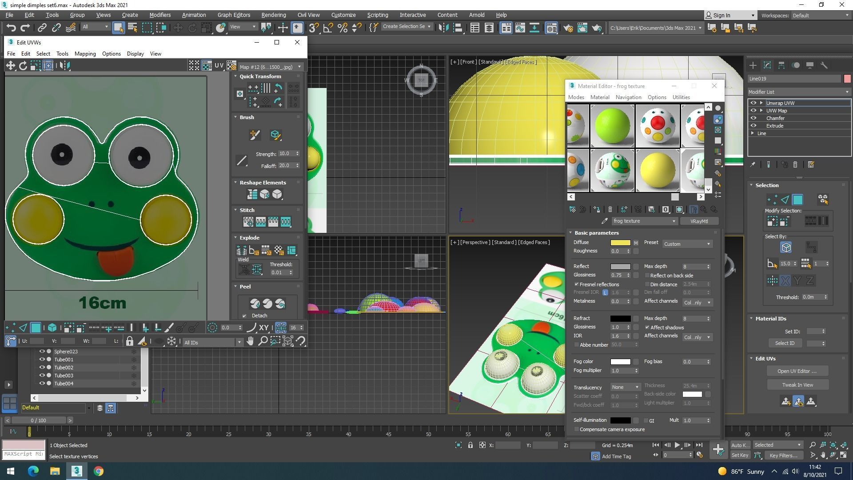Collapse the Quick Transform rollout

tap(236, 76)
